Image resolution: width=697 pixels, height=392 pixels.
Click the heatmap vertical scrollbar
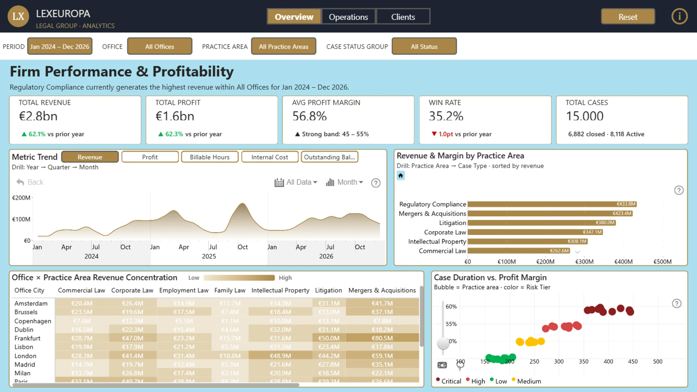tap(421, 317)
